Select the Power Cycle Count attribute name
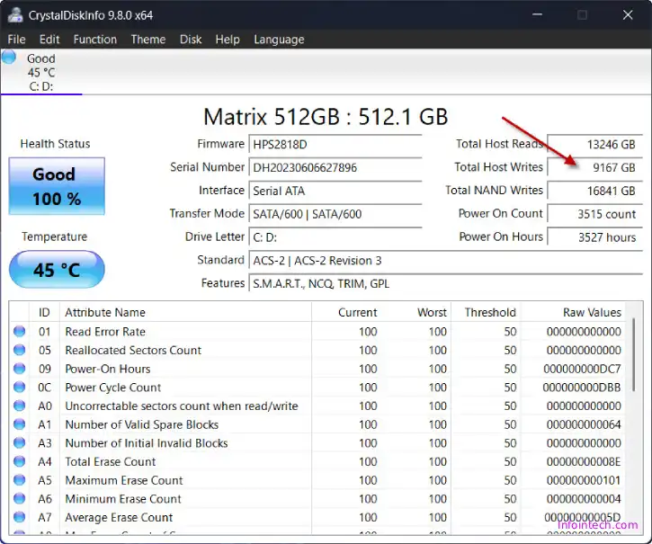The height and width of the screenshot is (544, 652). tap(112, 388)
